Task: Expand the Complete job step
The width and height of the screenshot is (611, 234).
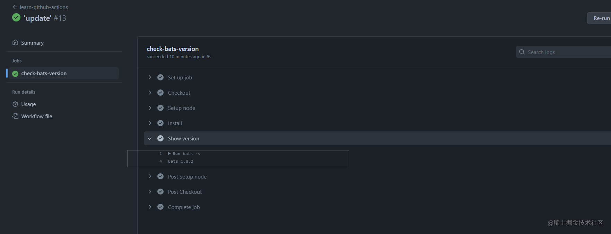Action: pos(150,207)
